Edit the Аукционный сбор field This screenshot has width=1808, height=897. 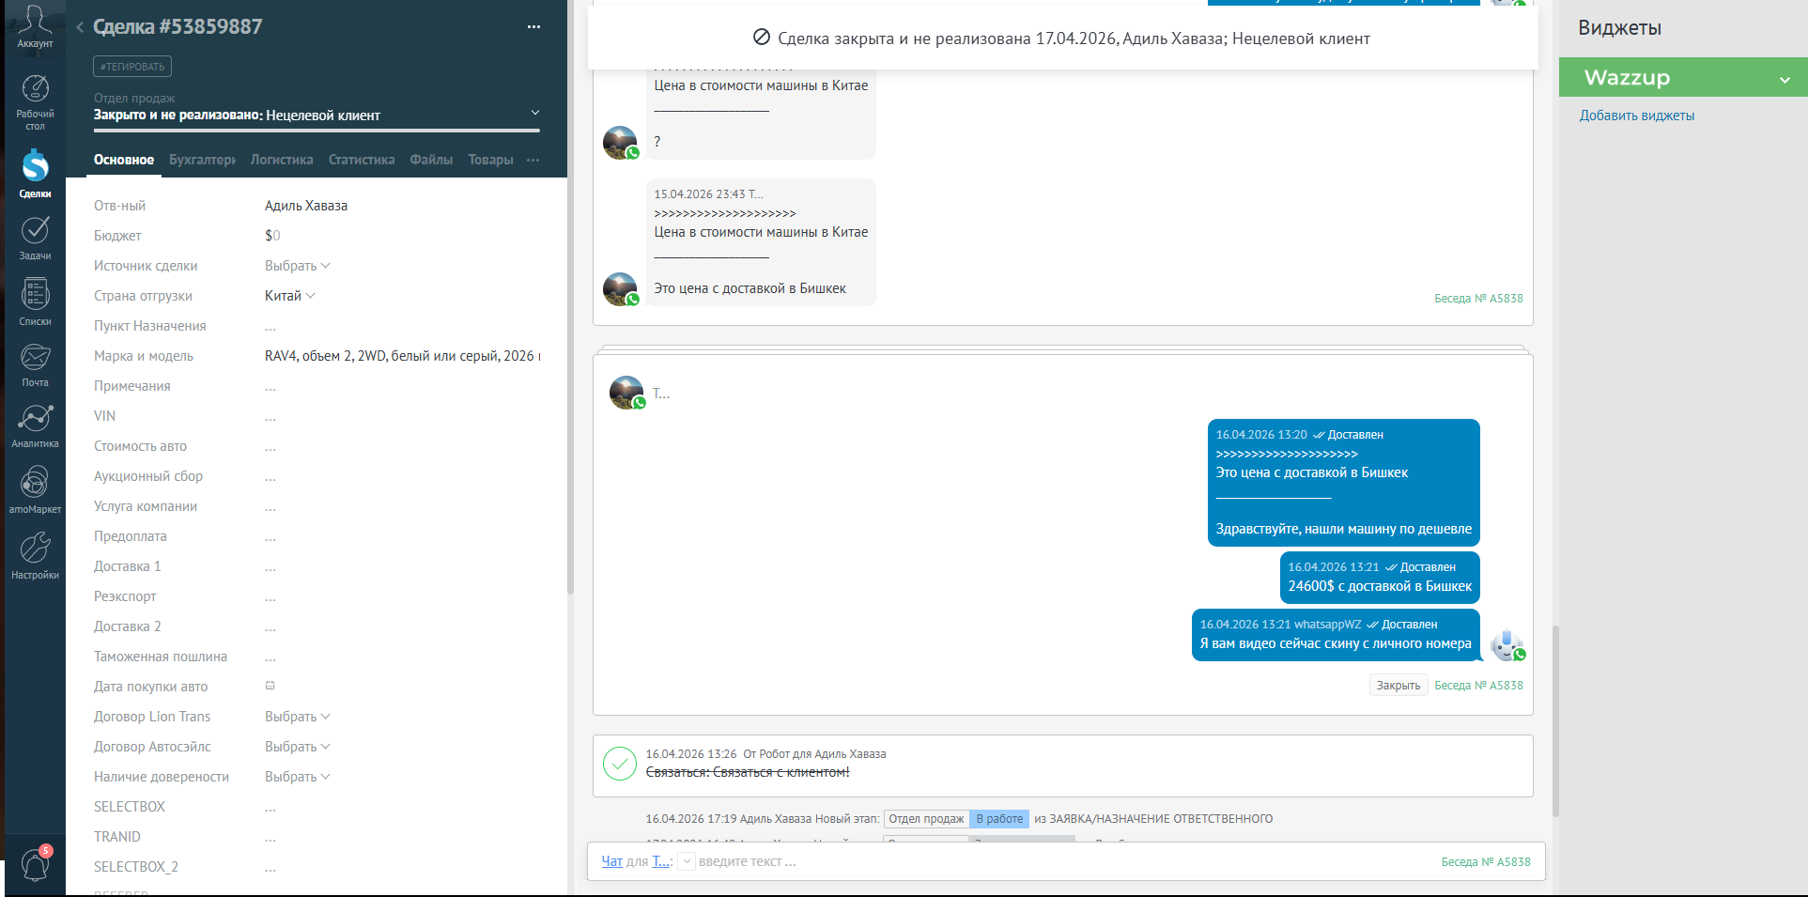pos(270,476)
